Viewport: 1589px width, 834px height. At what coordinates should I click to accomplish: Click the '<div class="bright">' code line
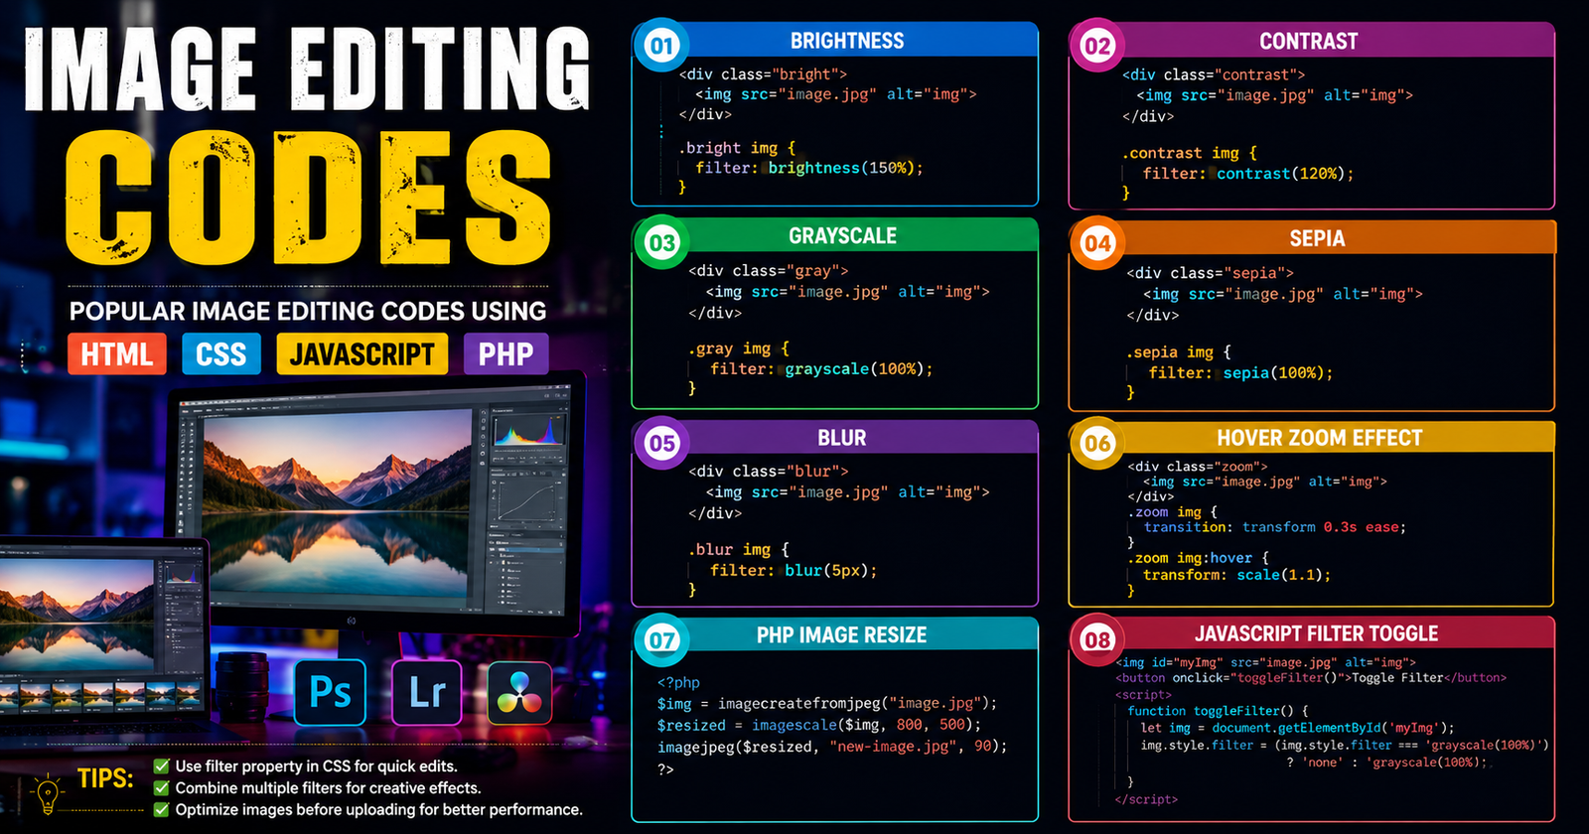763,73
